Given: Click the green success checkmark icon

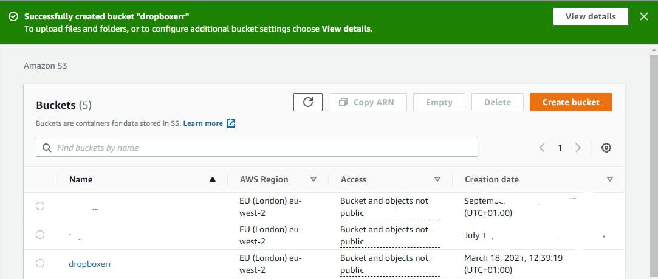Looking at the screenshot, I should click(13, 16).
